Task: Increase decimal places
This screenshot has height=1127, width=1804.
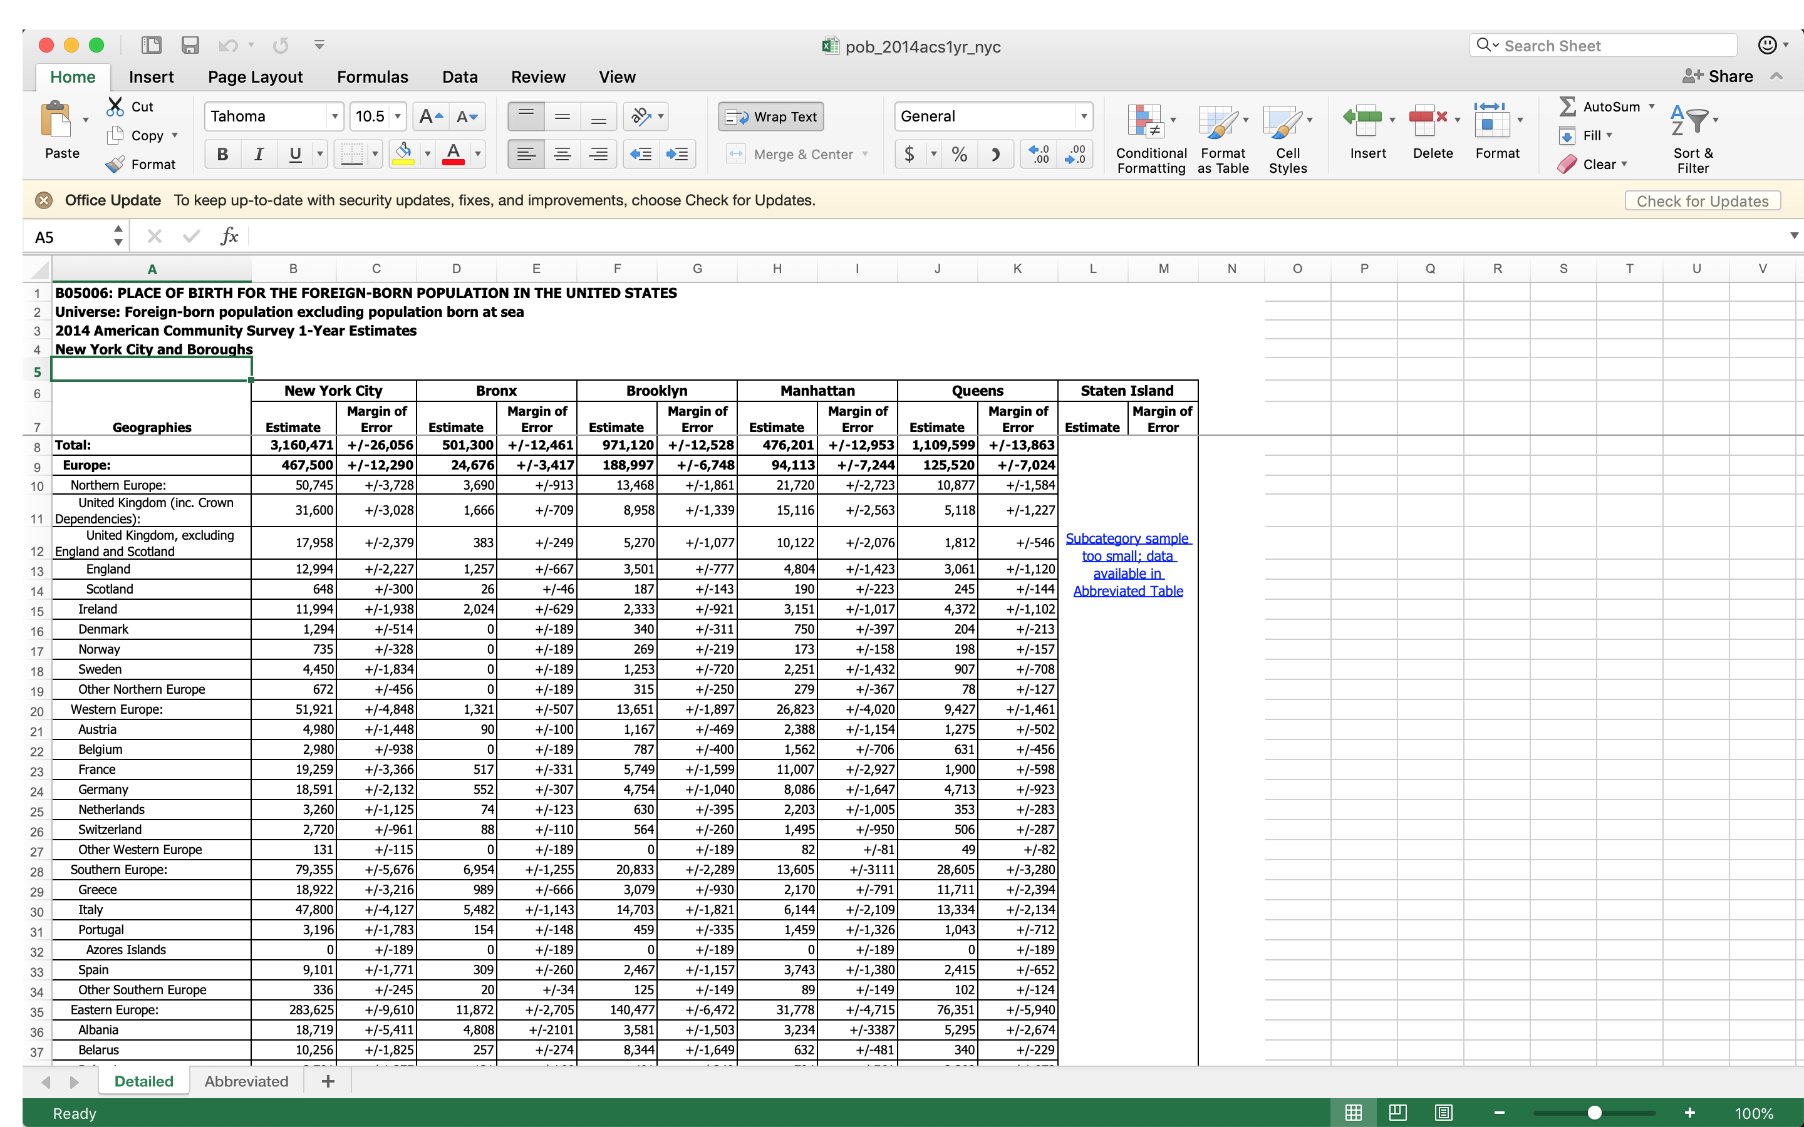Action: 1039,154
